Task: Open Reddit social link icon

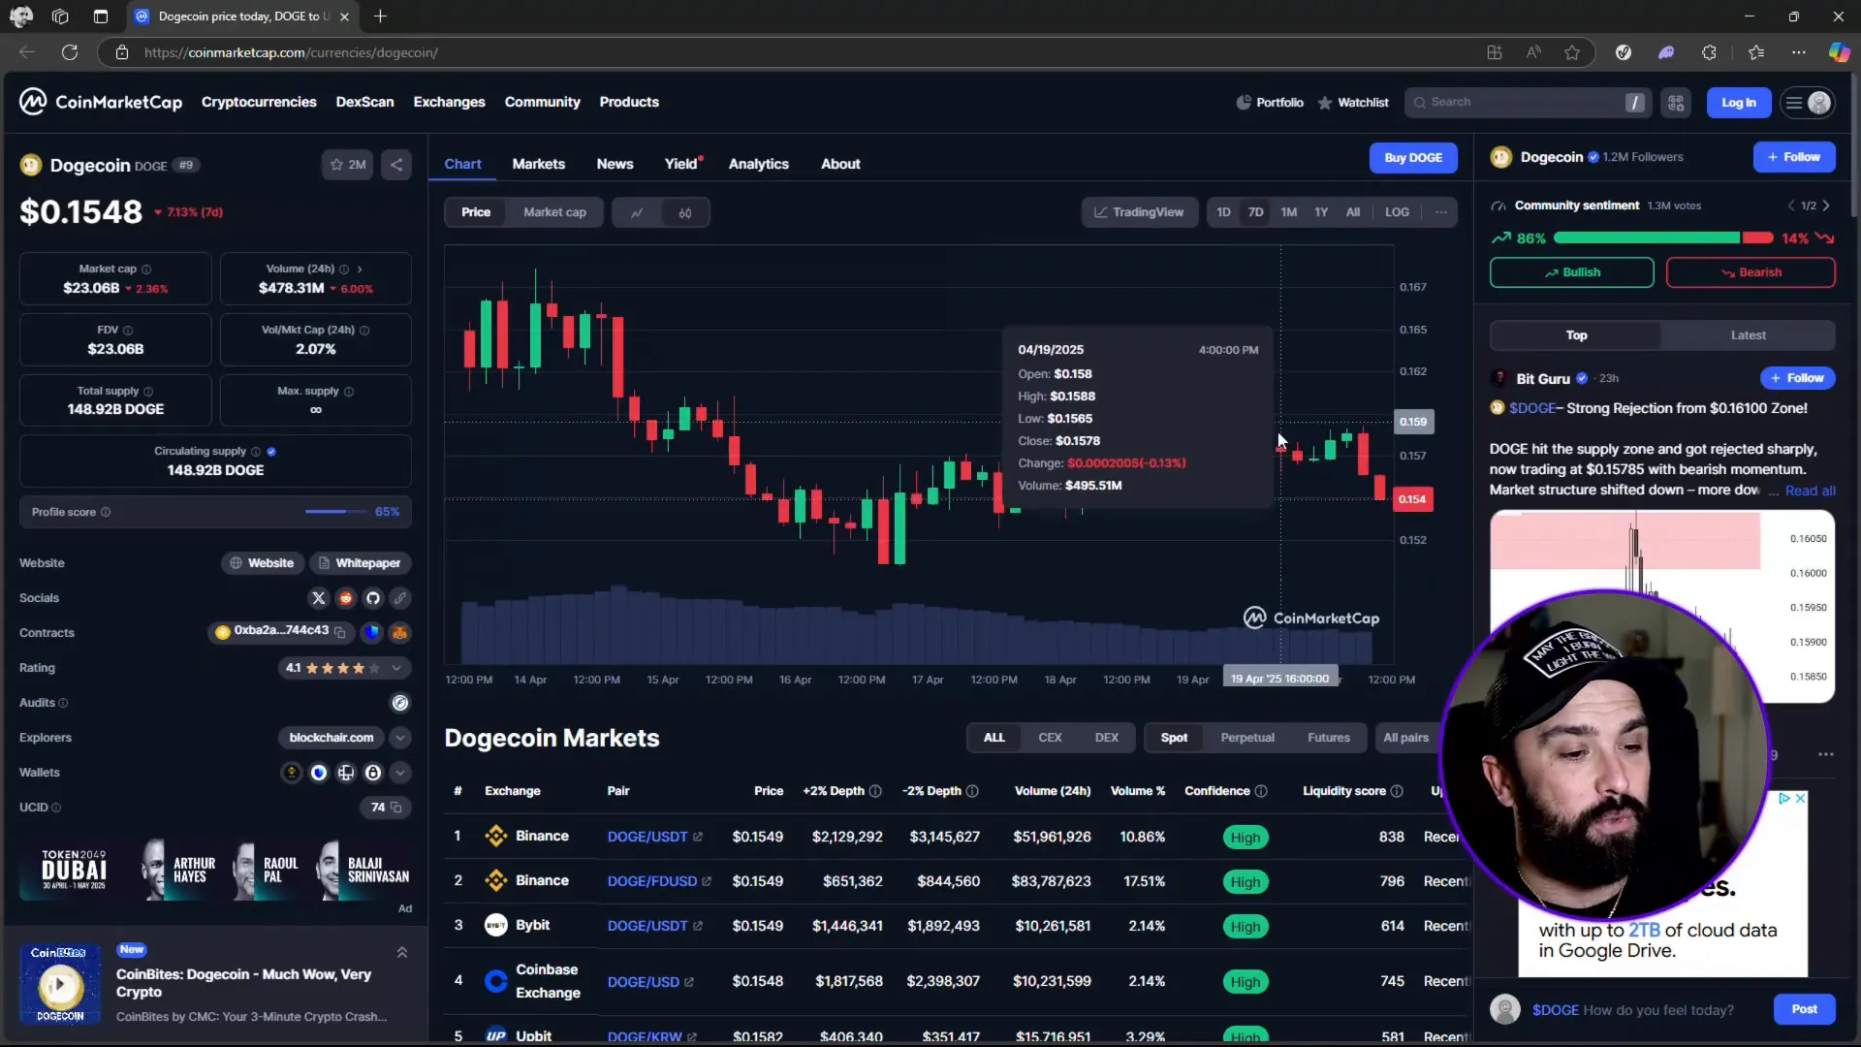Action: [x=346, y=598]
